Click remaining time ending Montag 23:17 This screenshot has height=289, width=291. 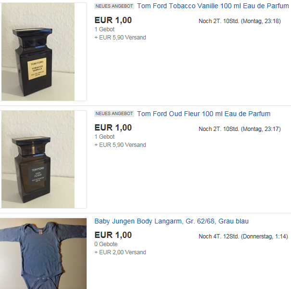[240, 129]
